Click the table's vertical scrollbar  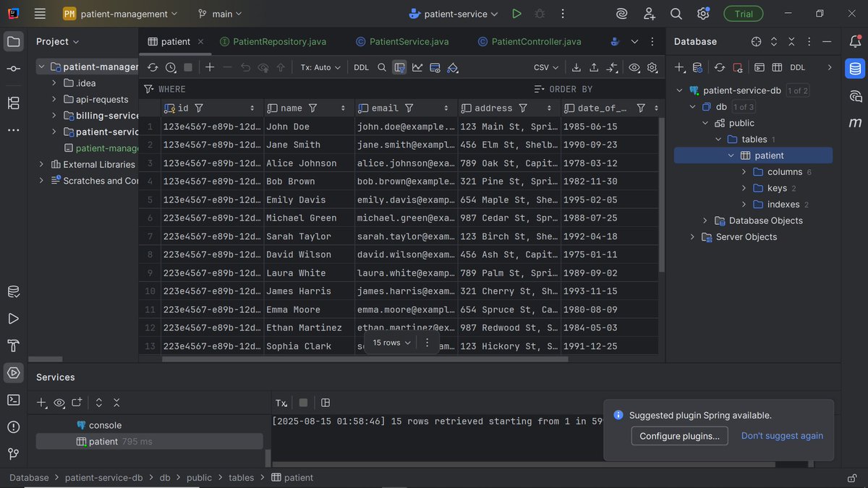(x=661, y=195)
